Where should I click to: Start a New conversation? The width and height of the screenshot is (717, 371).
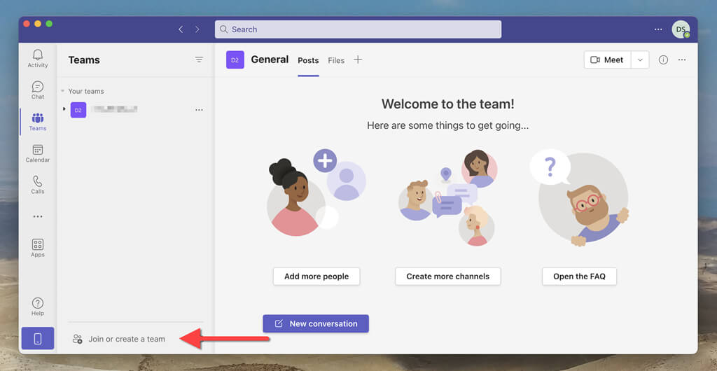pyautogui.click(x=316, y=323)
